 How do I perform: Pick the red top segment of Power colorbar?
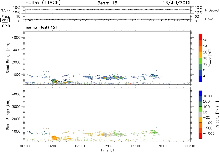click(x=200, y=37)
